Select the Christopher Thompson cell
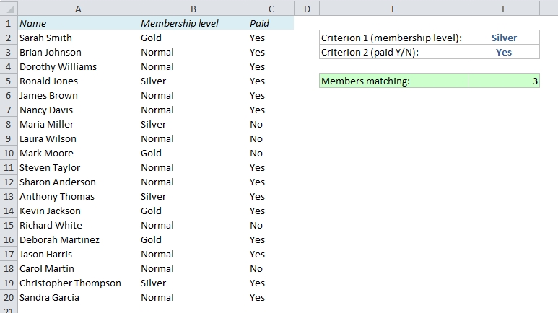Image resolution: width=558 pixels, height=313 pixels. (78, 283)
